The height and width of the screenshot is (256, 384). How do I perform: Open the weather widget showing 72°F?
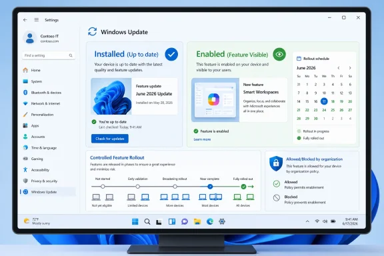[x=37, y=221]
